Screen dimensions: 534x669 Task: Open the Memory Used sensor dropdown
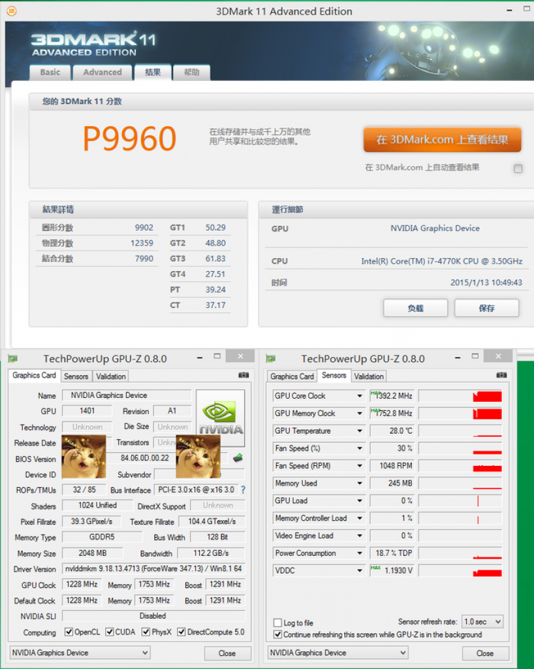pyautogui.click(x=360, y=483)
